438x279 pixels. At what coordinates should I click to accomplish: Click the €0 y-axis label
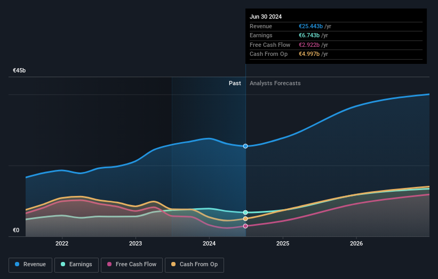pyautogui.click(x=16, y=230)
